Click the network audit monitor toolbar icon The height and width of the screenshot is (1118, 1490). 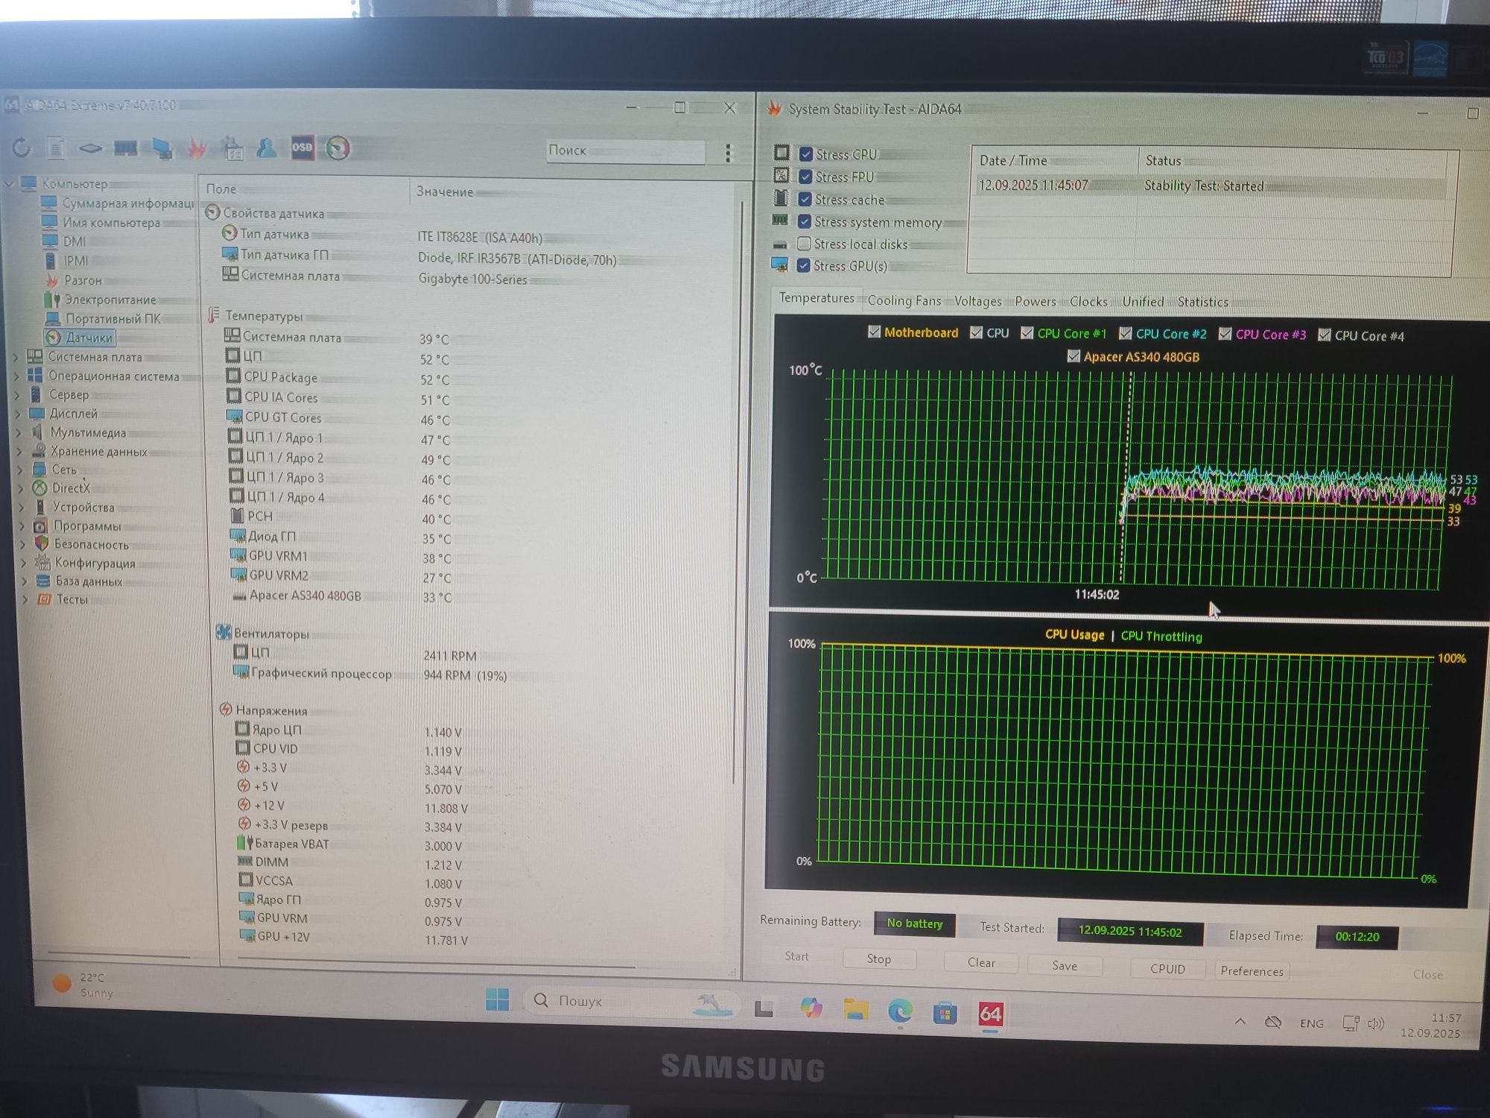coord(161,148)
